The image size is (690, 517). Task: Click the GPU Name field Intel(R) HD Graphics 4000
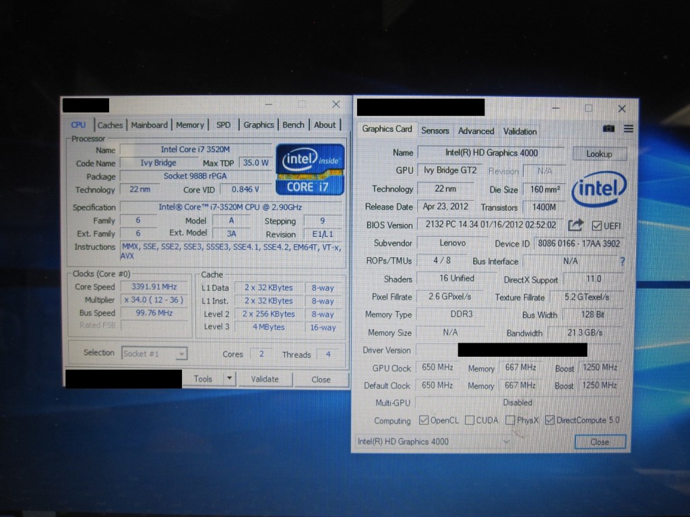coord(491,153)
